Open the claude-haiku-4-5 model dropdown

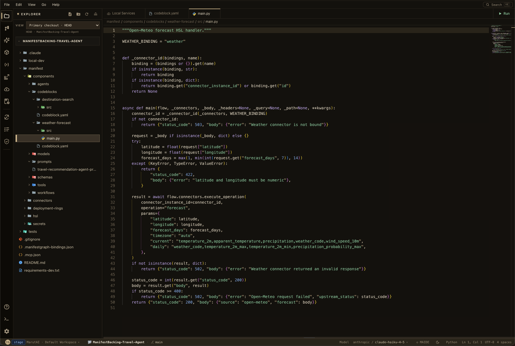[x=391, y=342]
